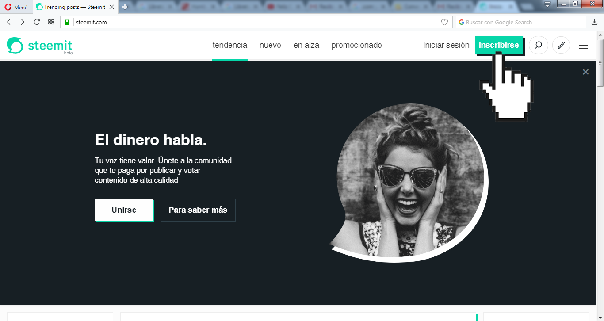The height and width of the screenshot is (321, 604).
Task: Reload the steemit.com page
Action: (x=37, y=22)
